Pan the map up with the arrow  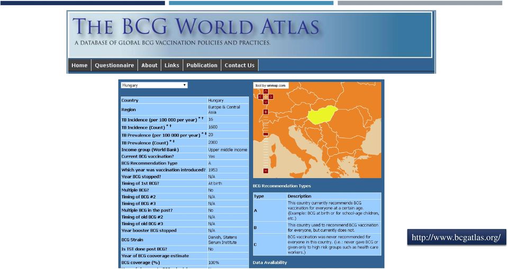(266, 92)
